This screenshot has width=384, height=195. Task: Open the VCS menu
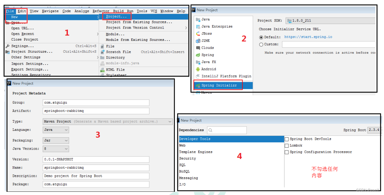pos(154,11)
